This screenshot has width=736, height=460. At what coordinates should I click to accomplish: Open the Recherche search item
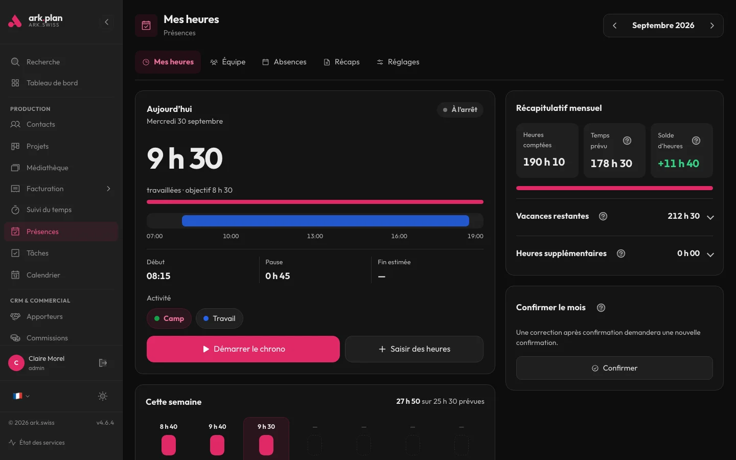pos(61,62)
